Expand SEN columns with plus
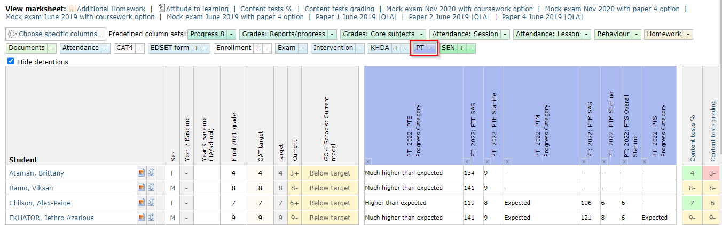The image size is (722, 225). pyautogui.click(x=462, y=48)
